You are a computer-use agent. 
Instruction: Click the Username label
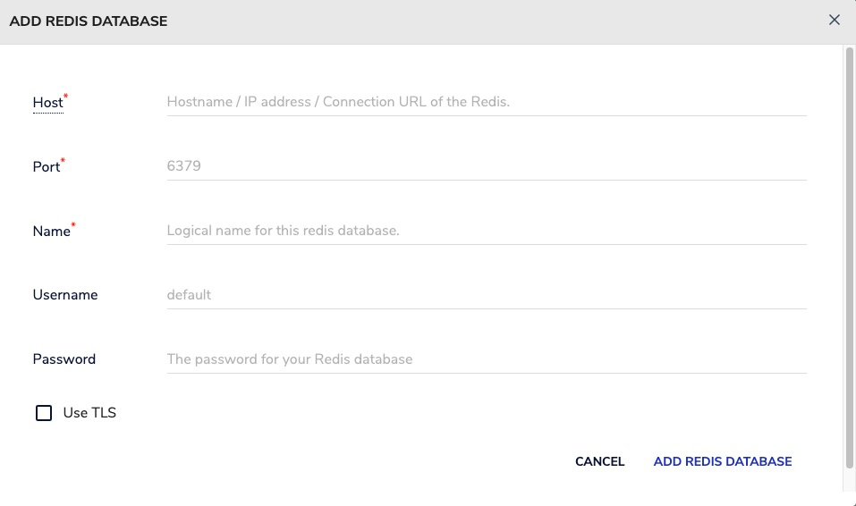tap(65, 295)
